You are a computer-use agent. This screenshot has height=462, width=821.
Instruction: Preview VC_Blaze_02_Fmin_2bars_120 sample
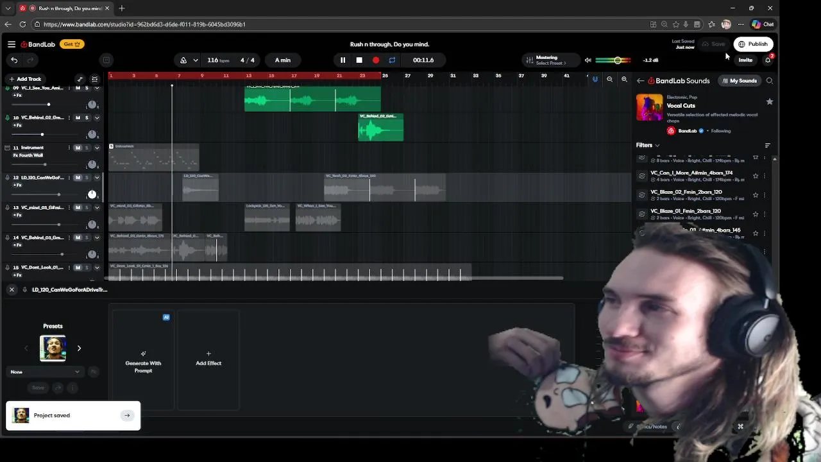tap(642, 195)
